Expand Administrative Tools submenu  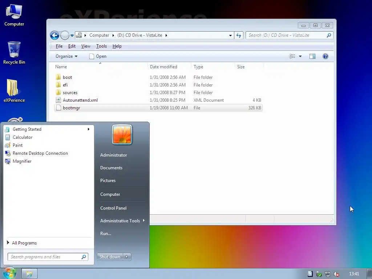pos(122,221)
